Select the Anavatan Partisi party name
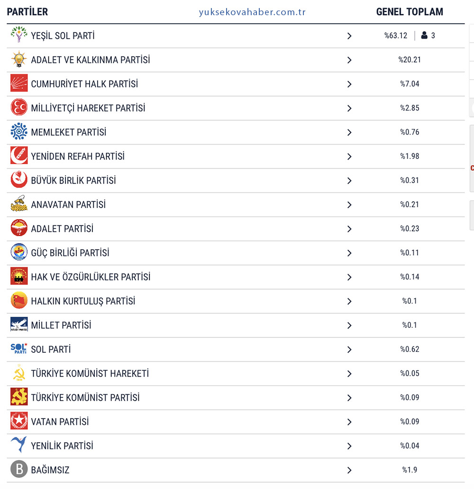 click(68, 204)
